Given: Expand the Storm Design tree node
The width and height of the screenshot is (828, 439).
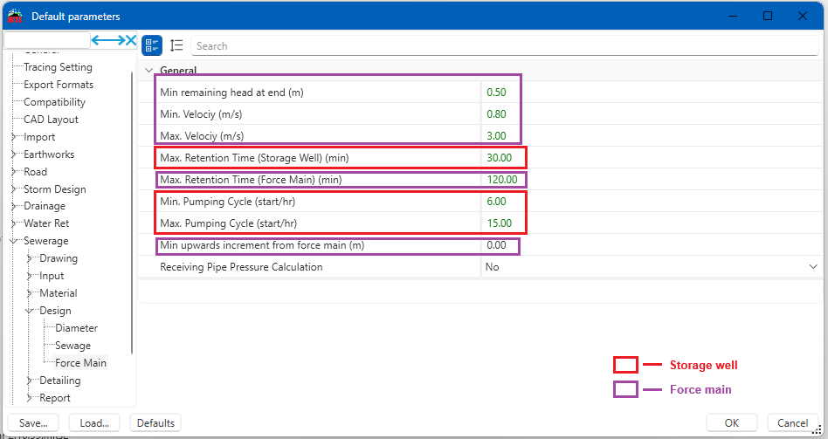Looking at the screenshot, I should 14,189.
